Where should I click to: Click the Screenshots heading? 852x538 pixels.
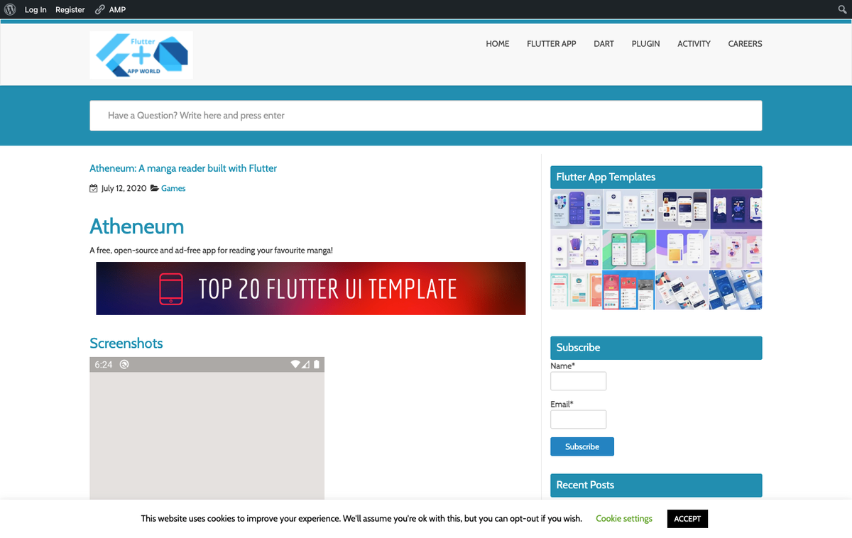coord(126,343)
